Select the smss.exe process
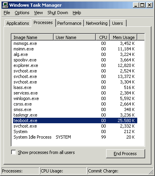Viewport: 155px width, 176px height. click(x=75, y=109)
